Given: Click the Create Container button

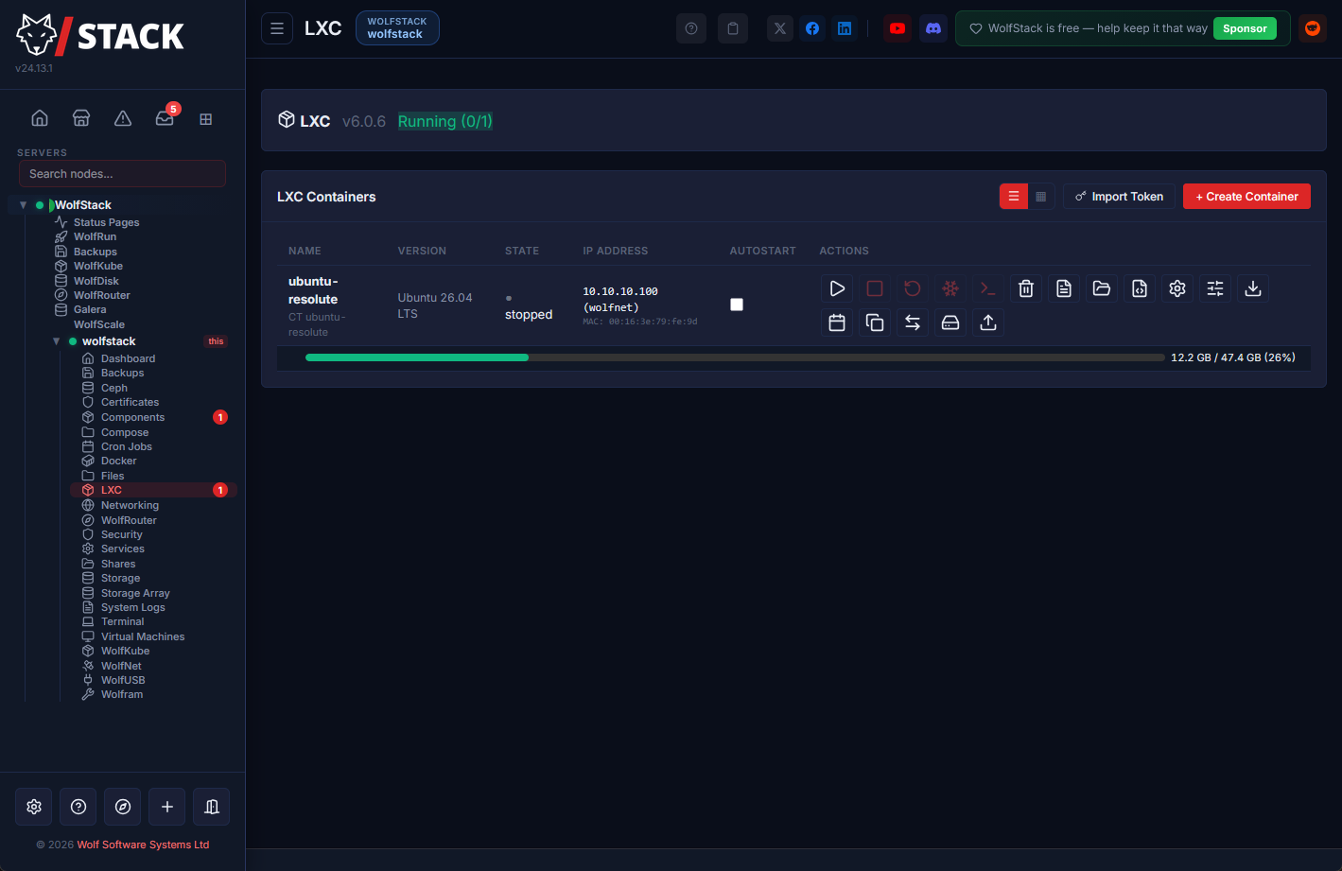Looking at the screenshot, I should click(x=1246, y=197).
